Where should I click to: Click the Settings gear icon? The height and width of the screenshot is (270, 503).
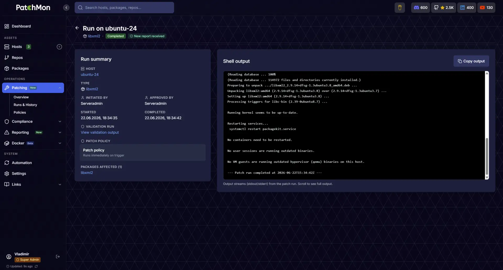(x=7, y=174)
